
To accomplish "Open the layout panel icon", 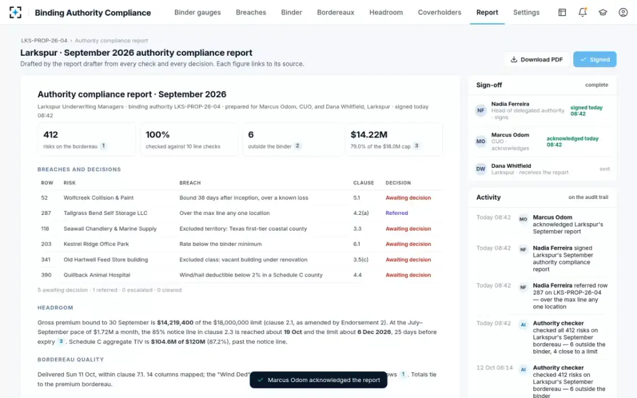I will 562,12.
